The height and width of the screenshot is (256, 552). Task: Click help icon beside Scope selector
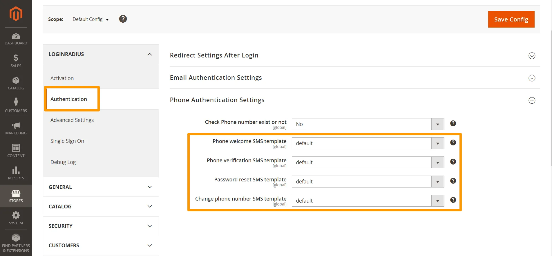(123, 19)
